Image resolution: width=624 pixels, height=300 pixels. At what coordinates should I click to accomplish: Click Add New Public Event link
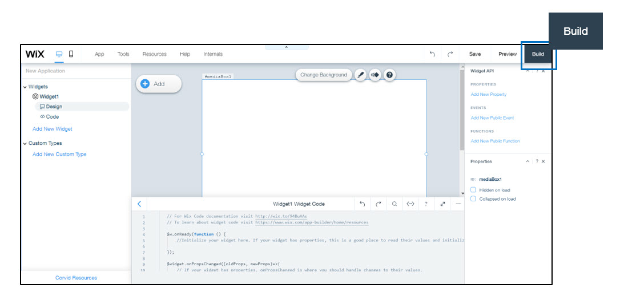coord(492,118)
